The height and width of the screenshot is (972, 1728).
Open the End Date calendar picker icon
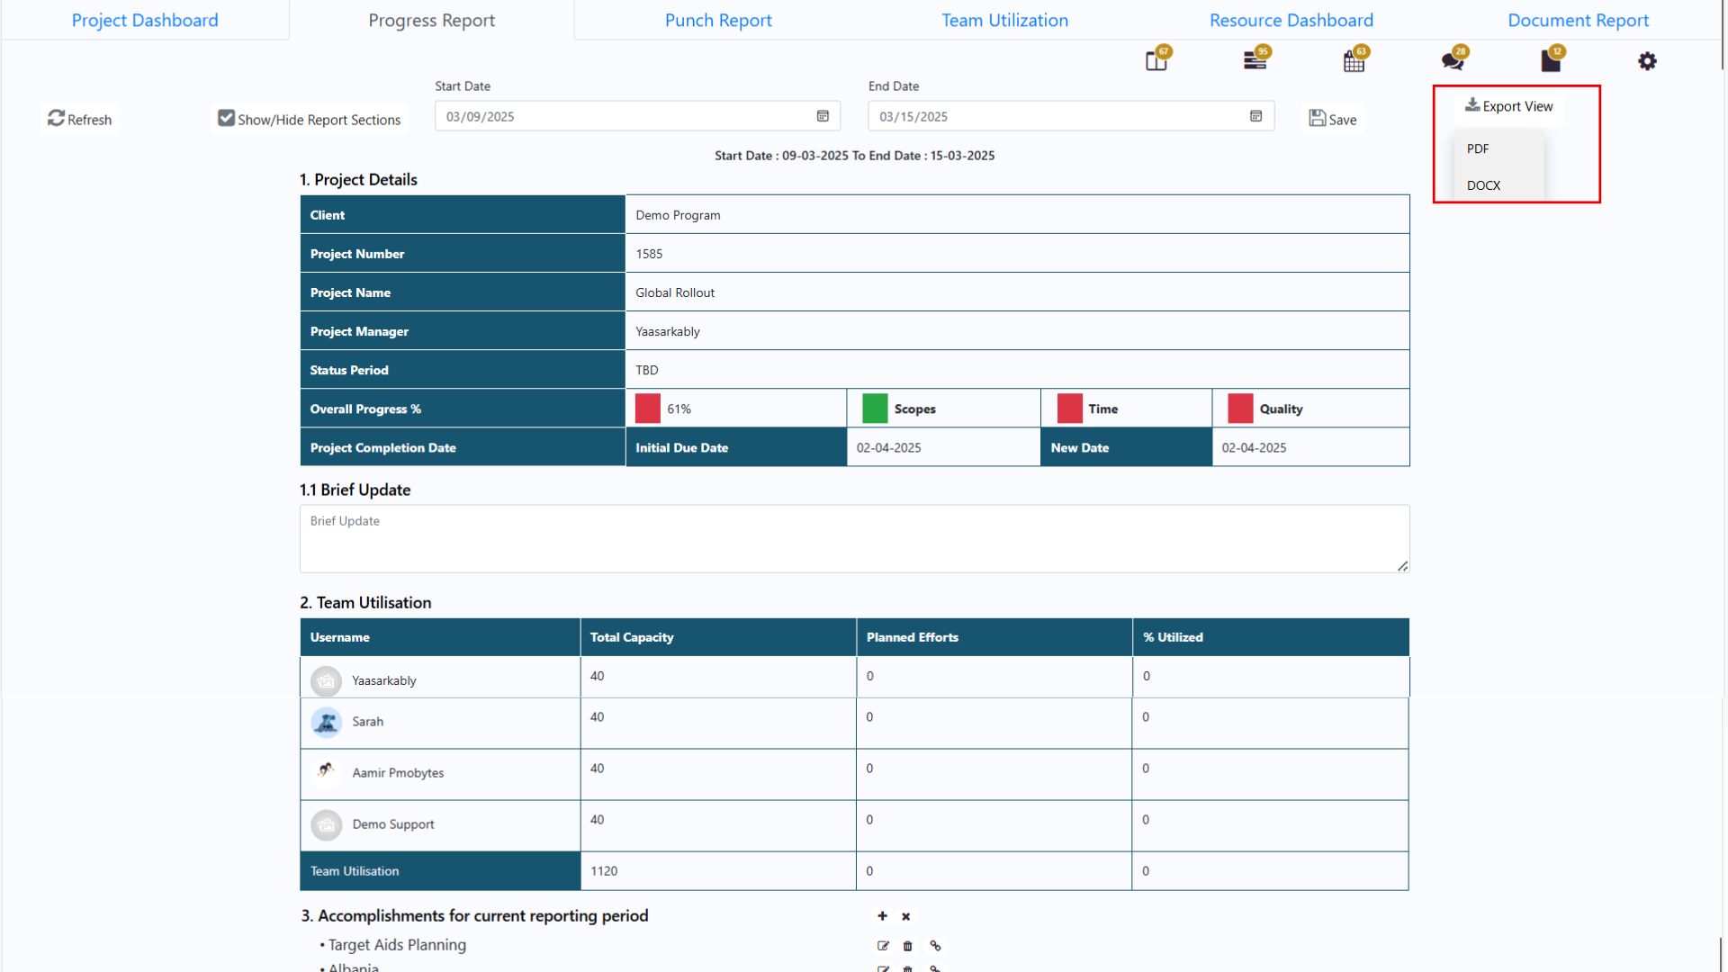click(x=1256, y=116)
